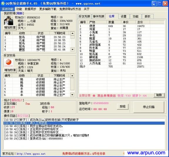This screenshot has height=157, width=169.
Task: Click the app icon in title bar
Action: point(3,3)
